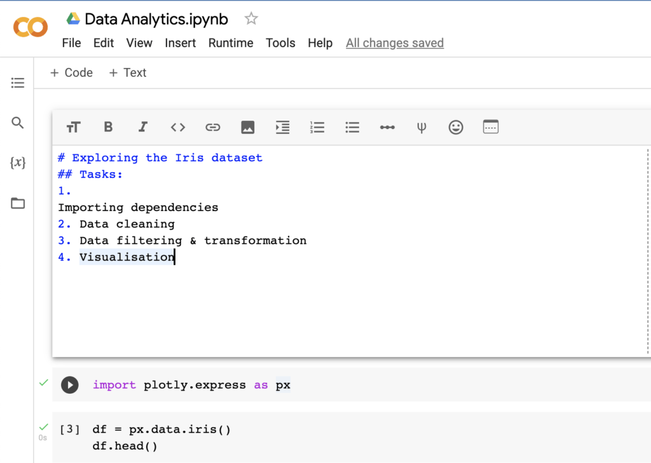The width and height of the screenshot is (651, 463).
Task: Toggle bold formatting
Action: (x=108, y=127)
